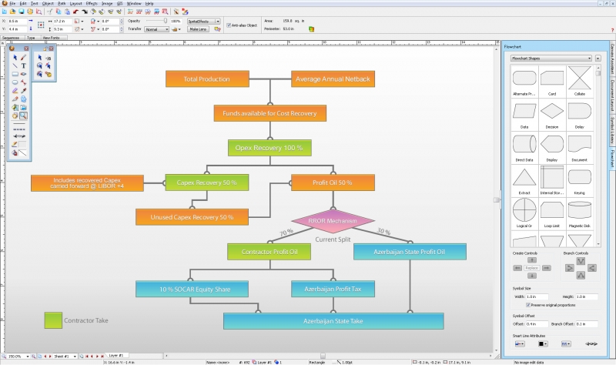Select the Rectangle tool in toolbox
The image size is (616, 365).
click(15, 74)
